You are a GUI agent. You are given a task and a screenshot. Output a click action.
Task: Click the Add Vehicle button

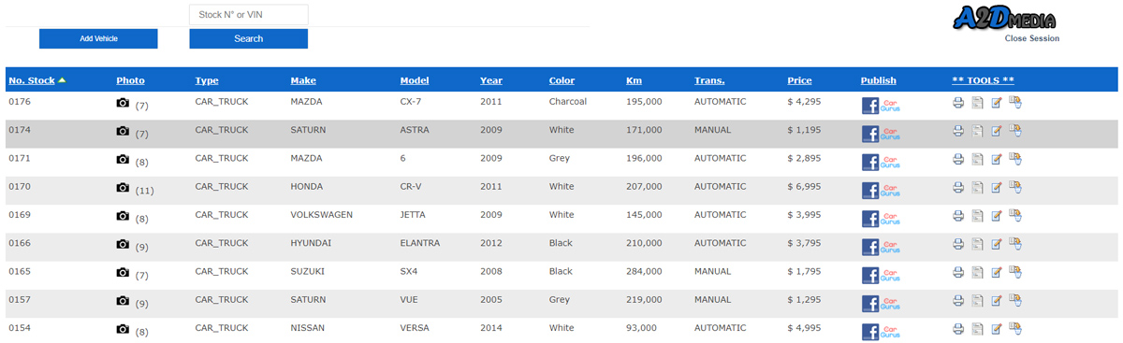(98, 38)
